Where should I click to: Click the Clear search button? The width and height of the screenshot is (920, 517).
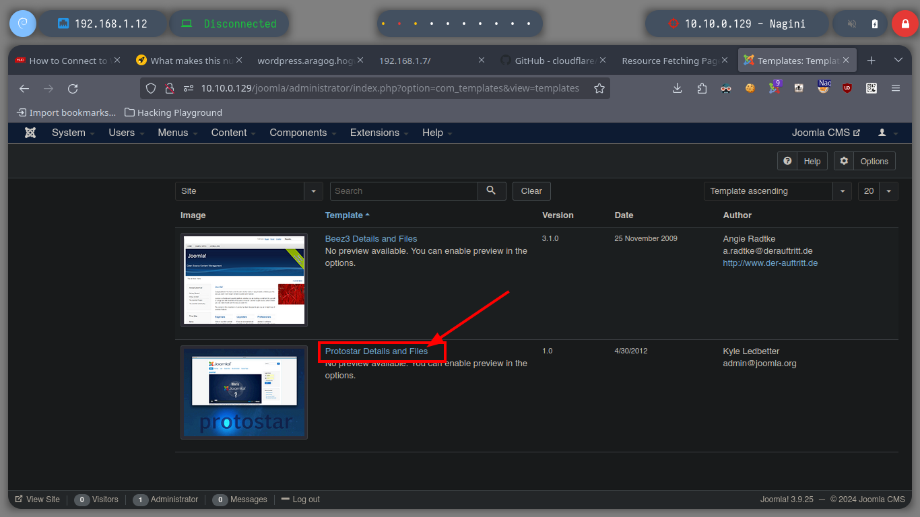click(531, 191)
